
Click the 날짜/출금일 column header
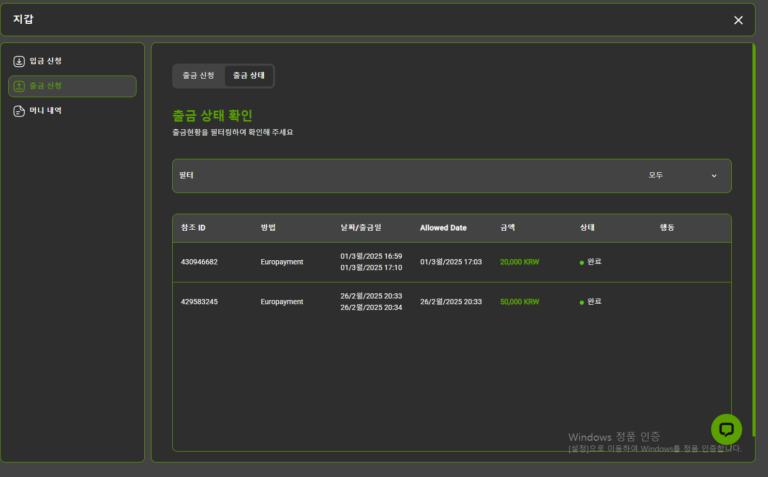pos(360,228)
